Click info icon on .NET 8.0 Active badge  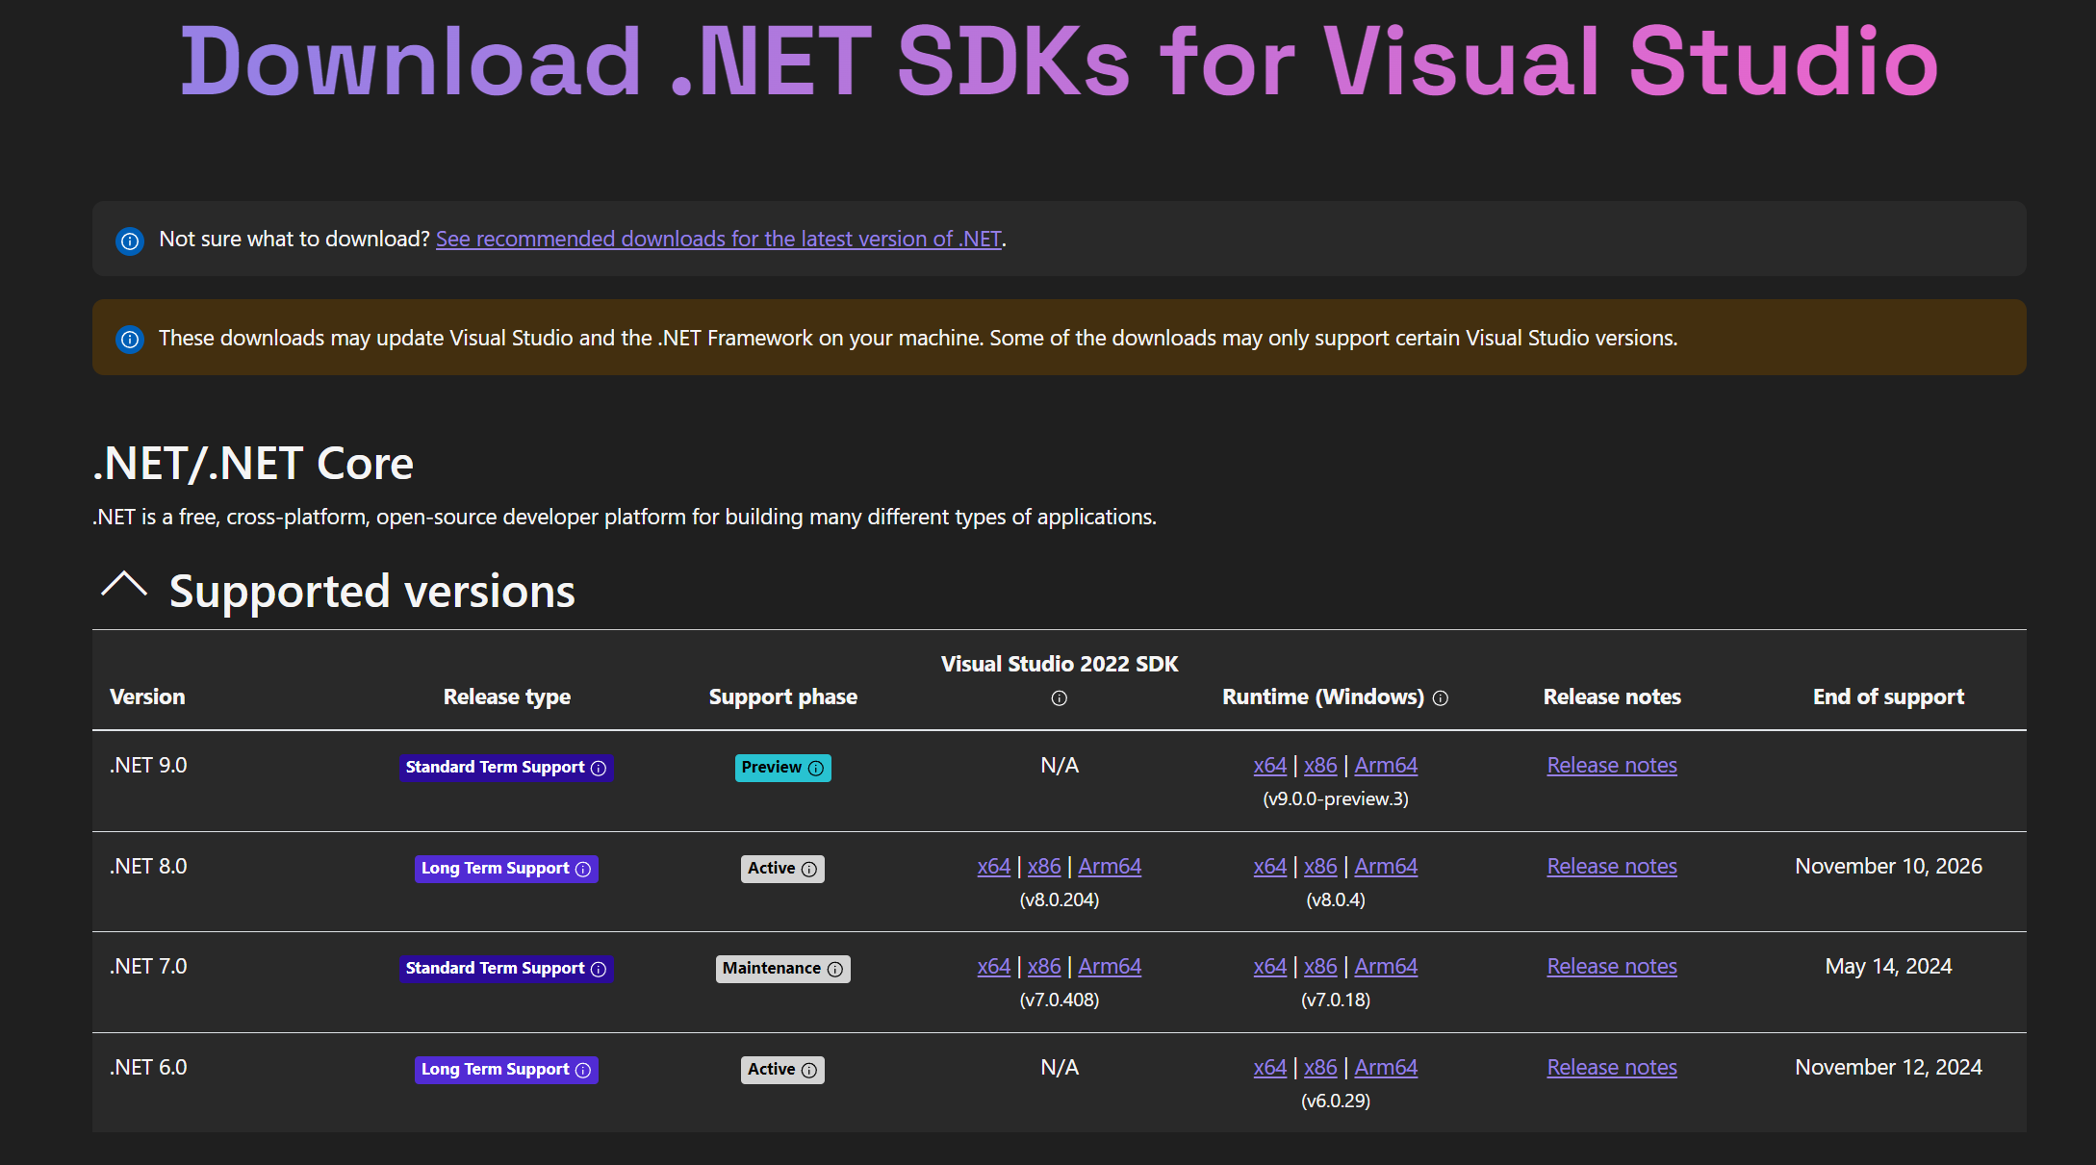(809, 869)
